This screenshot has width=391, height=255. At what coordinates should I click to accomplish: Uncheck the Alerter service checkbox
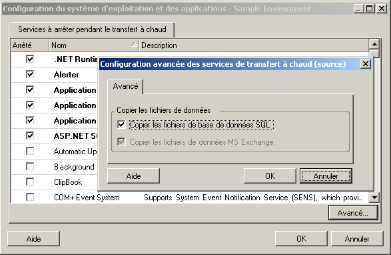(x=30, y=74)
